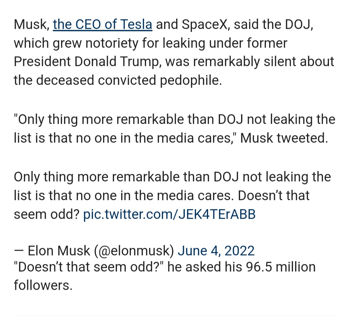349x316 pixels.
Task: Click the "leaking under former" phrase
Action: coord(225,43)
